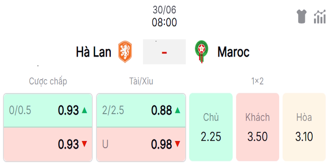Choose Hòa draw odds 3.10
328x164 pixels.
(x=304, y=127)
